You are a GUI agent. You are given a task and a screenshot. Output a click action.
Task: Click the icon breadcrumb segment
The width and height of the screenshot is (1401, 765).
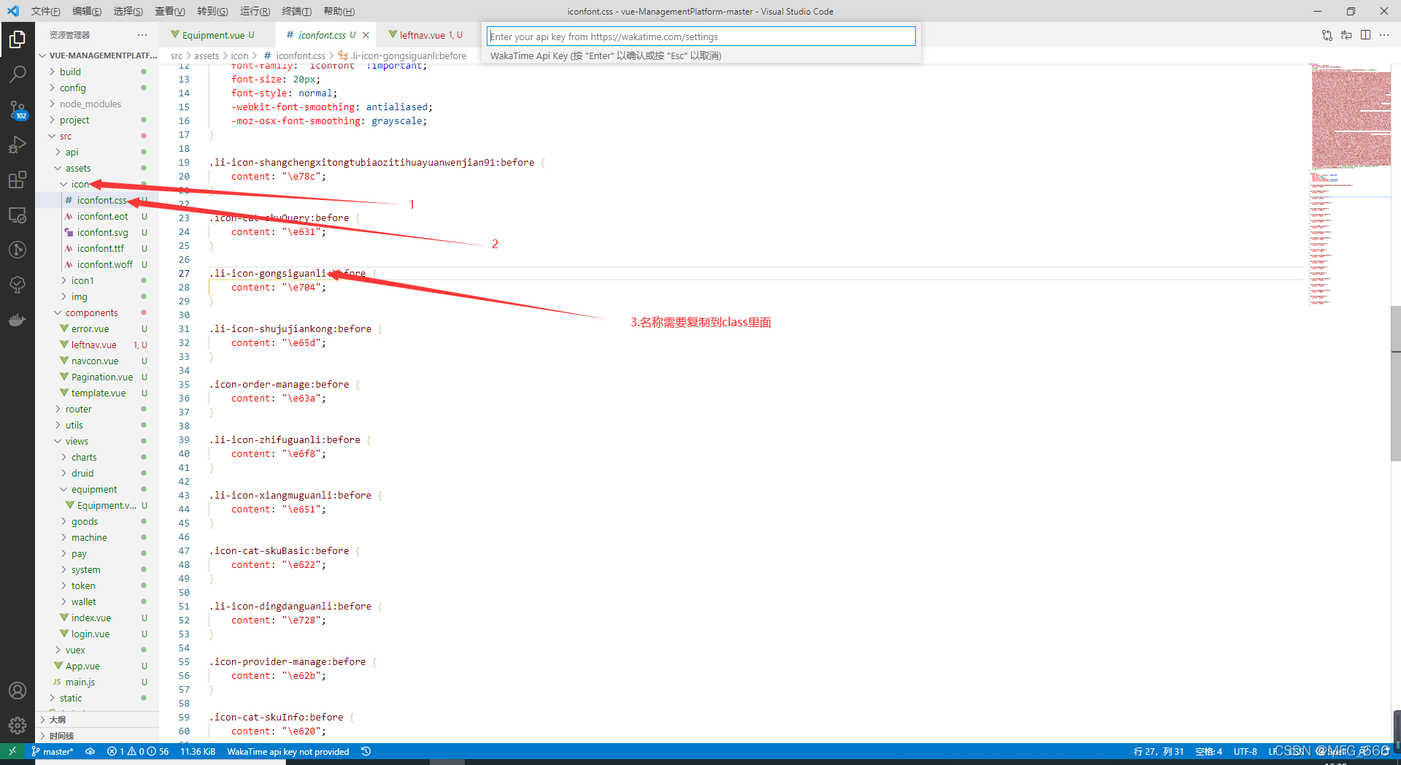point(239,55)
